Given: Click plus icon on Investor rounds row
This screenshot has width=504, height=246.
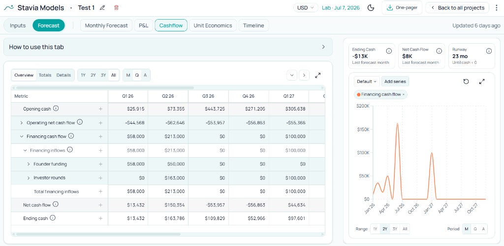Looking at the screenshot, I should (100, 178).
